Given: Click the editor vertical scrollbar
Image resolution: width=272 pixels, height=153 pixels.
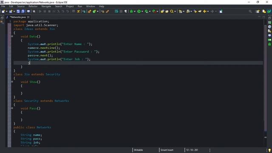Looking at the screenshot, I should click(265, 78).
